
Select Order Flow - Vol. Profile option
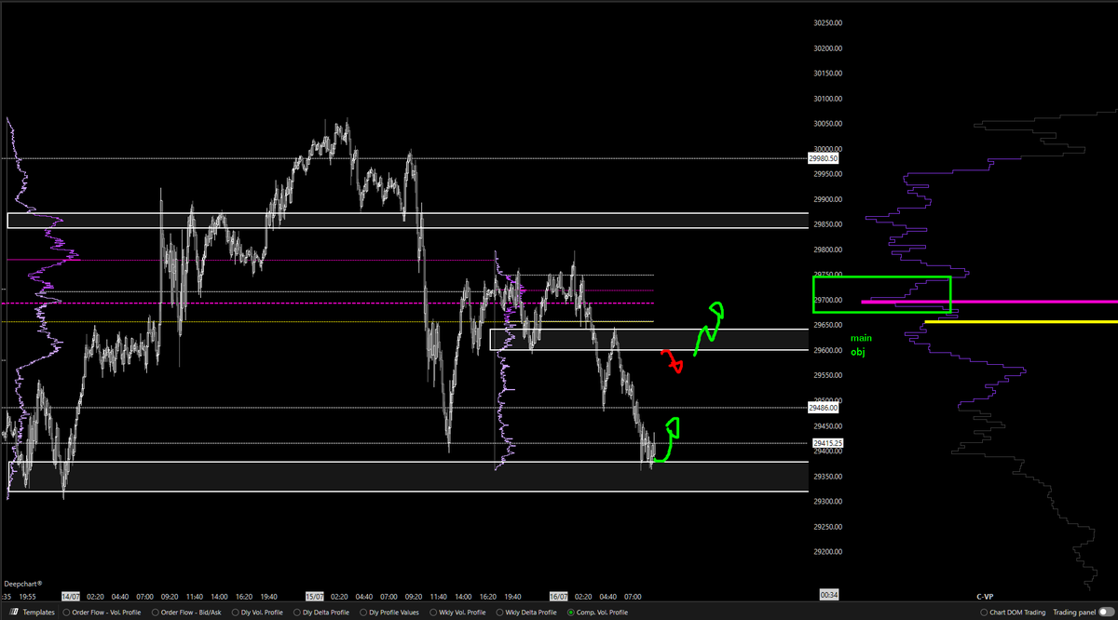(x=102, y=613)
